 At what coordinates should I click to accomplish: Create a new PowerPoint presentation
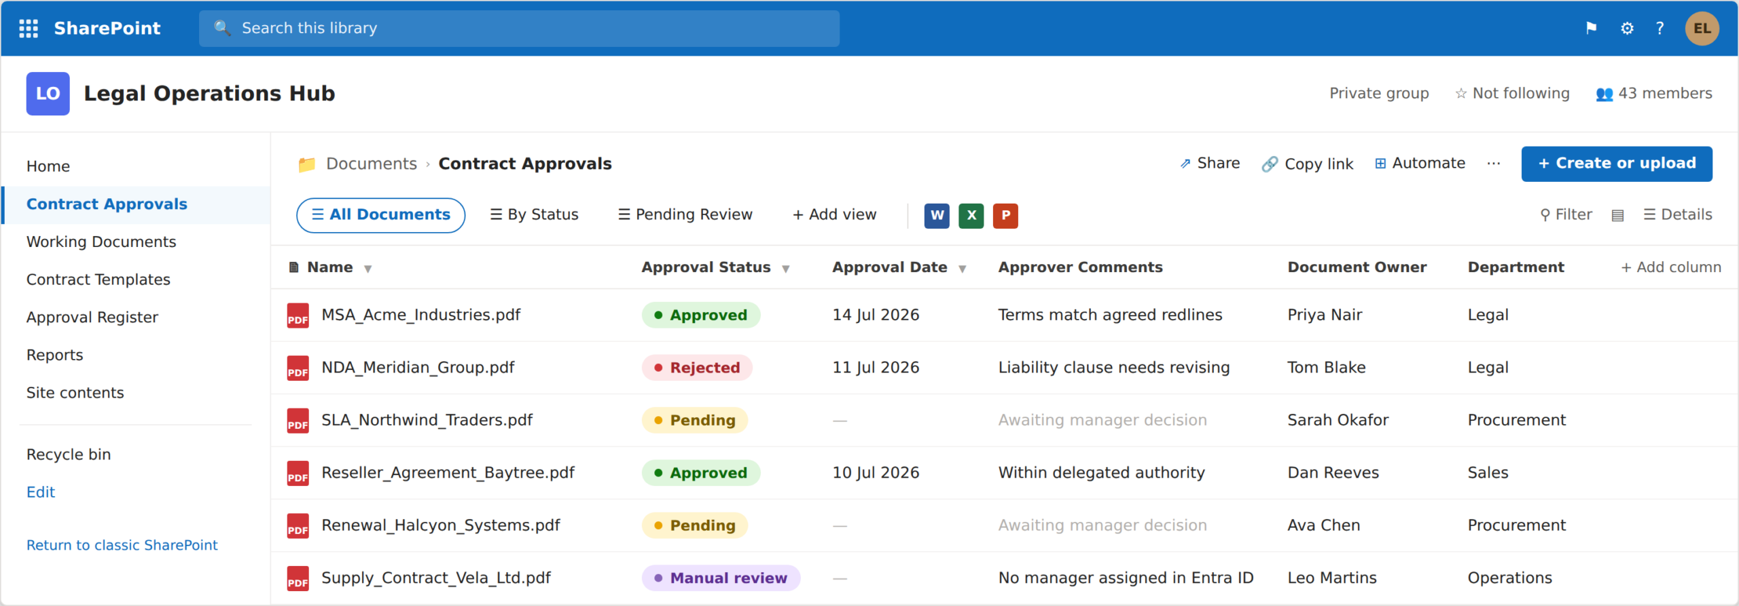coord(1005,216)
